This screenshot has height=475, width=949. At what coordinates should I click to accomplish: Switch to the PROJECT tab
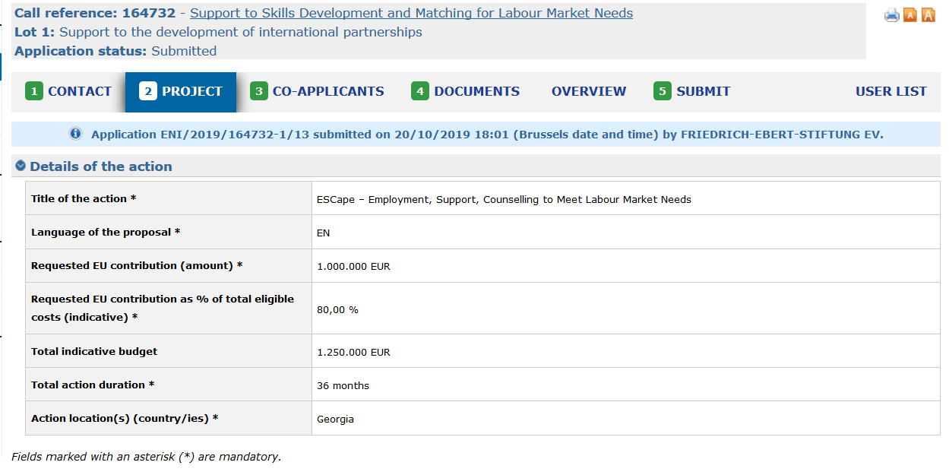(x=181, y=92)
